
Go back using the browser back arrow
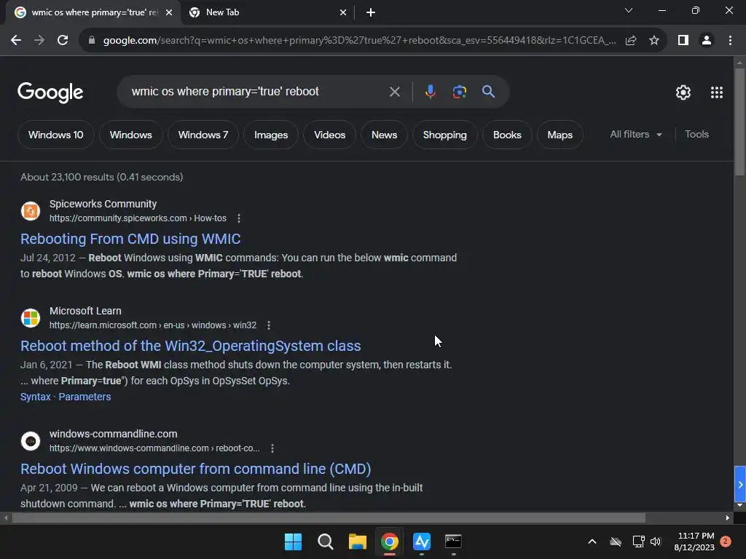(x=16, y=41)
